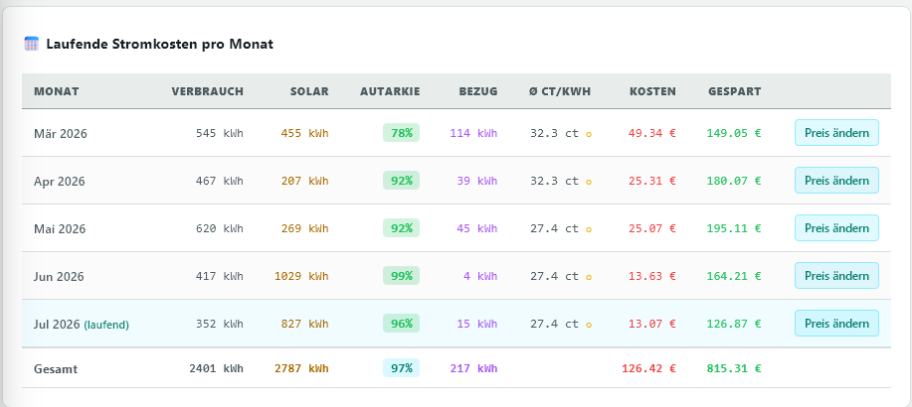The height and width of the screenshot is (407, 912).
Task: Click the 217 kWh total import value
Action: pos(474,368)
